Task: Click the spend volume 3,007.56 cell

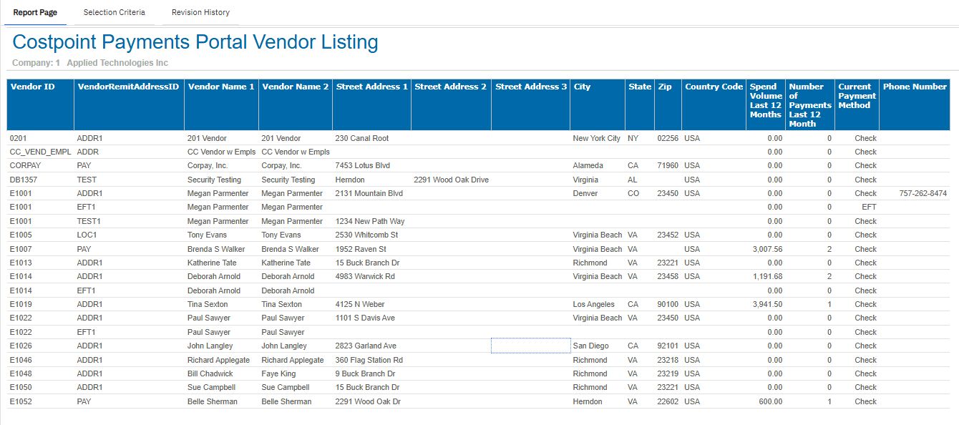Action: click(767, 249)
